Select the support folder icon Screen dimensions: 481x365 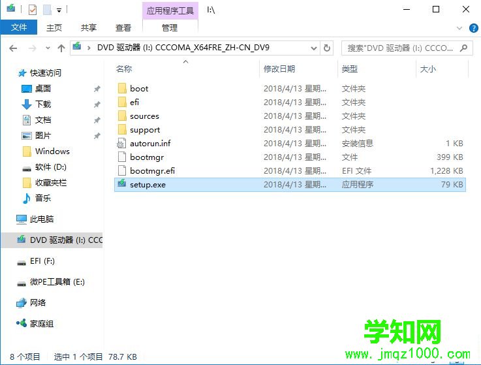122,129
